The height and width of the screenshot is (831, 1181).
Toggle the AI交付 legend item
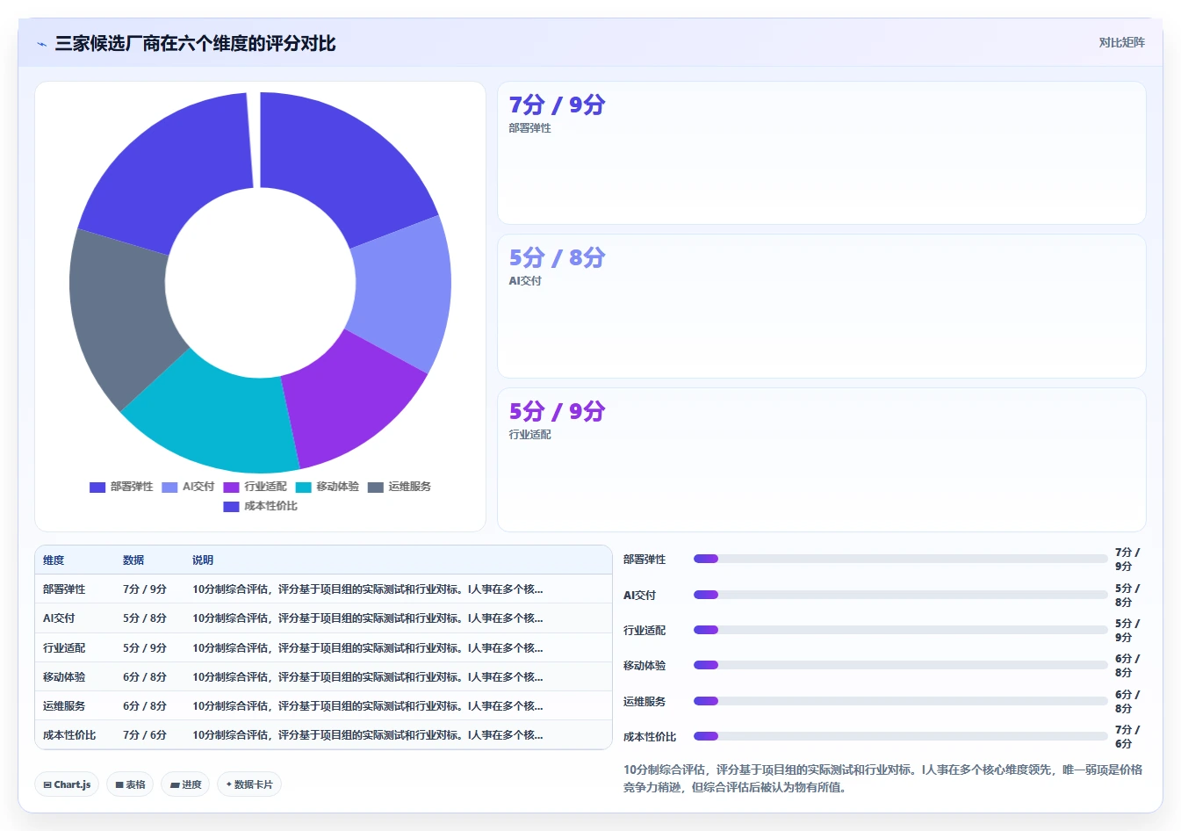pos(188,487)
